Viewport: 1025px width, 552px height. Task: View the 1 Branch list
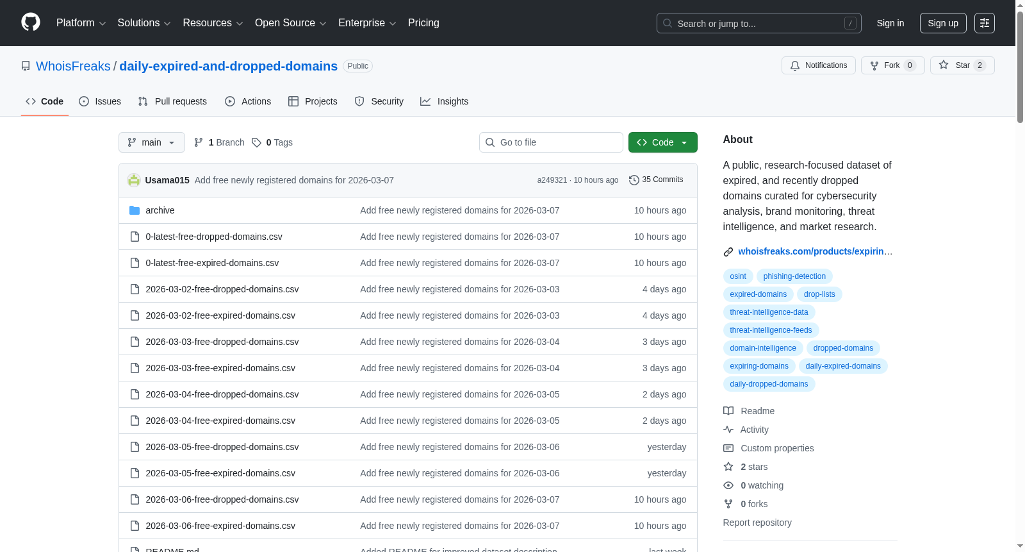pyautogui.click(x=219, y=142)
